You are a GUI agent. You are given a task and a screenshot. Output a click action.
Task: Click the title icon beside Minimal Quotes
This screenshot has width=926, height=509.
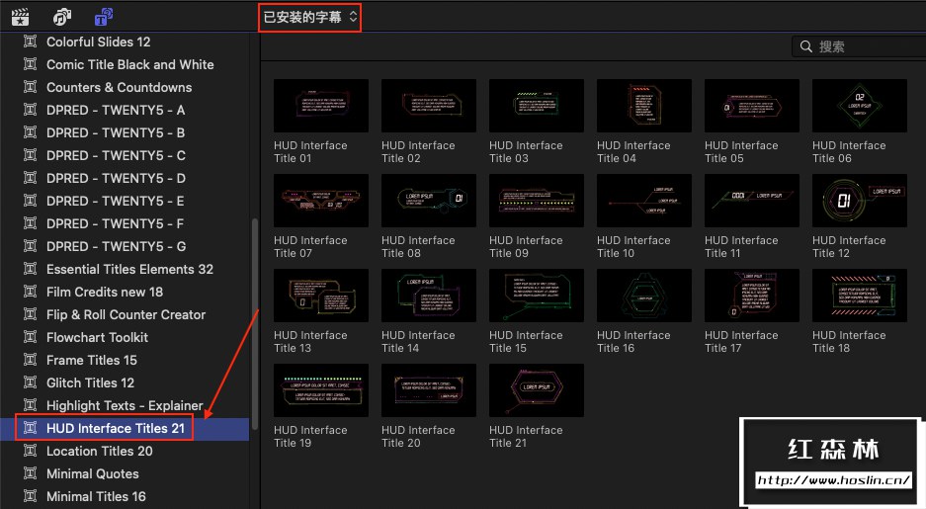[30, 473]
